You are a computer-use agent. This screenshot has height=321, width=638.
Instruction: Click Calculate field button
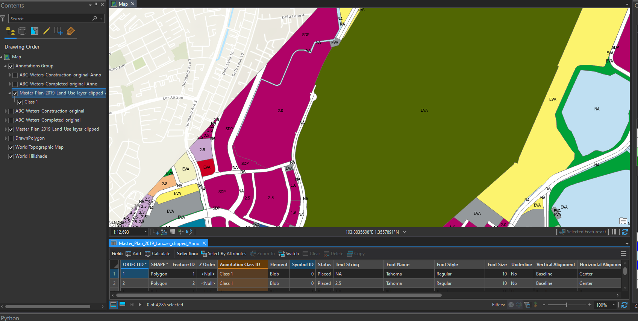158,254
